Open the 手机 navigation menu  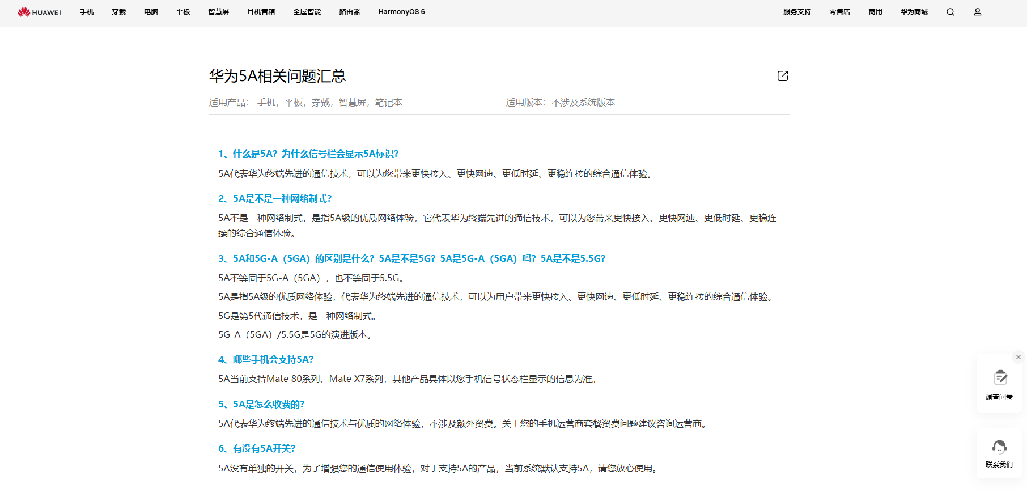(x=87, y=12)
